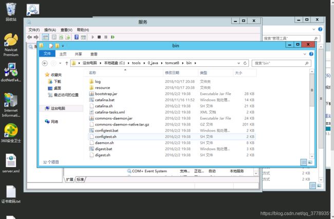Sort by Type column header

[x=216, y=73]
